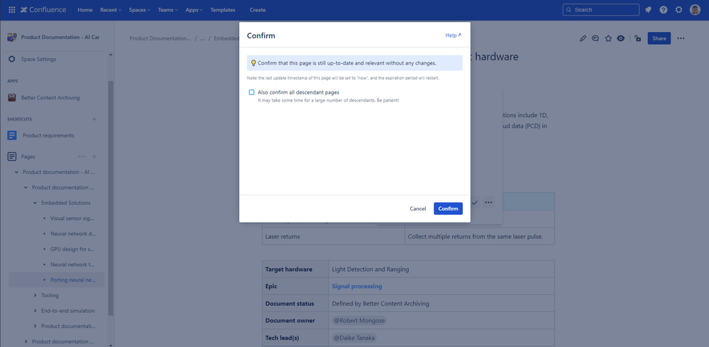Click the Product Documentation breadcrumb link
Image resolution: width=709 pixels, height=347 pixels.
160,38
